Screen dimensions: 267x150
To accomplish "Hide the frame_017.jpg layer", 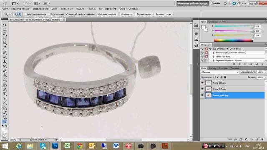I will 202,89.
